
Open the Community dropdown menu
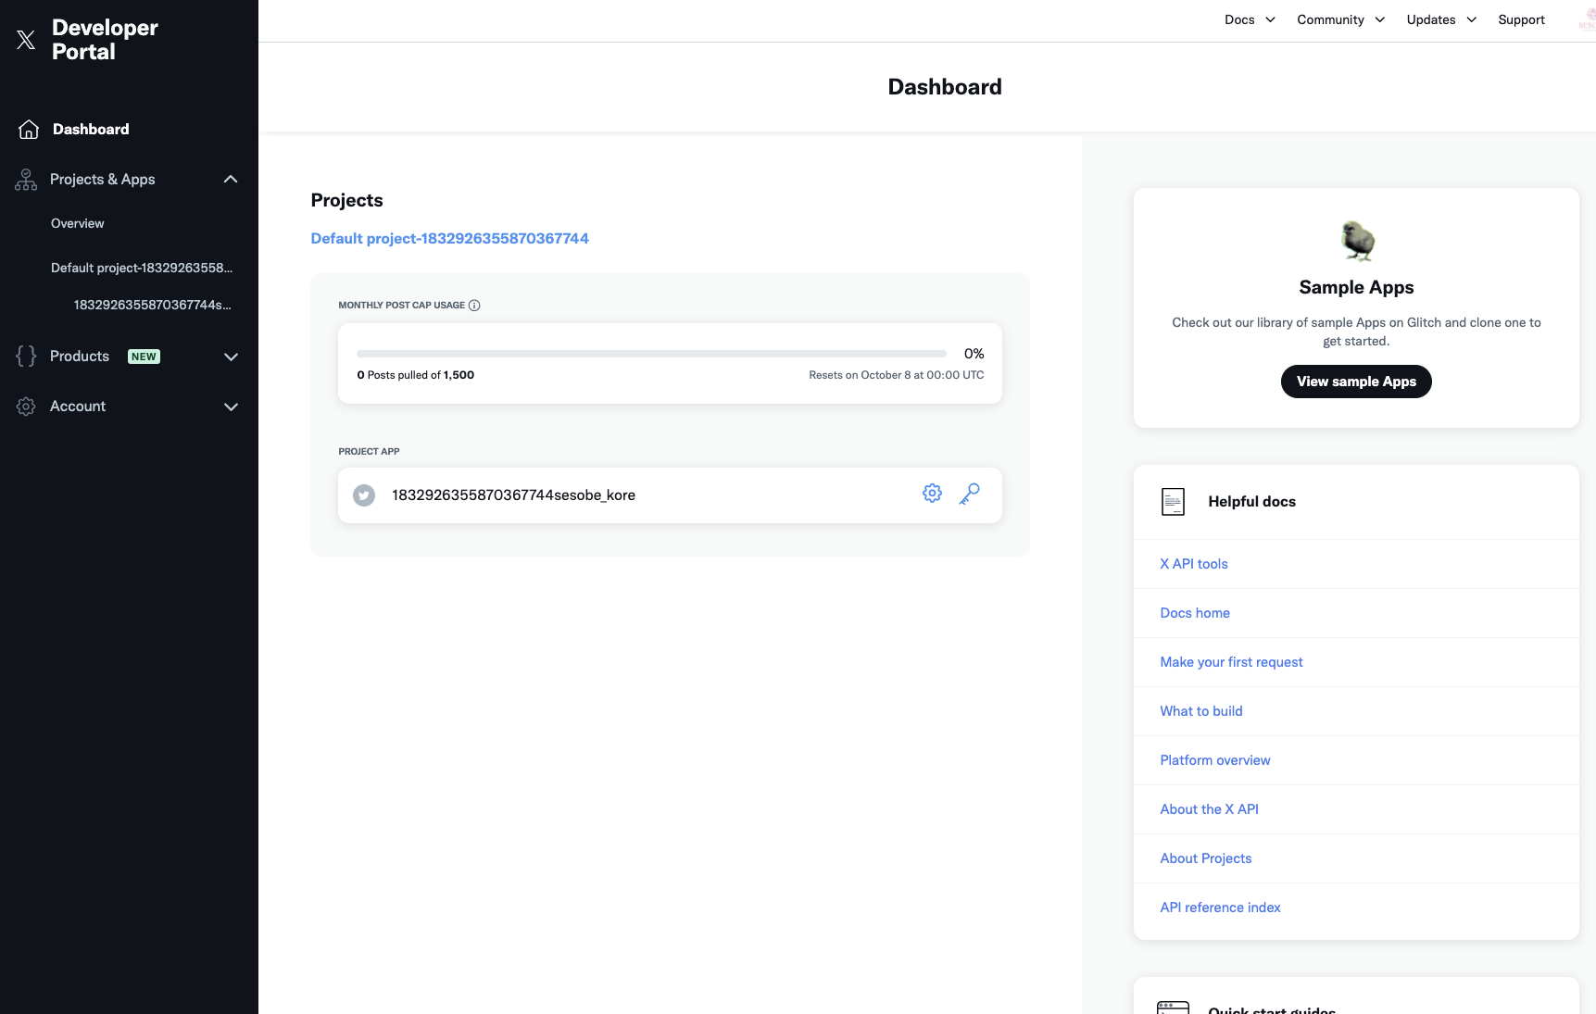[x=1341, y=19]
